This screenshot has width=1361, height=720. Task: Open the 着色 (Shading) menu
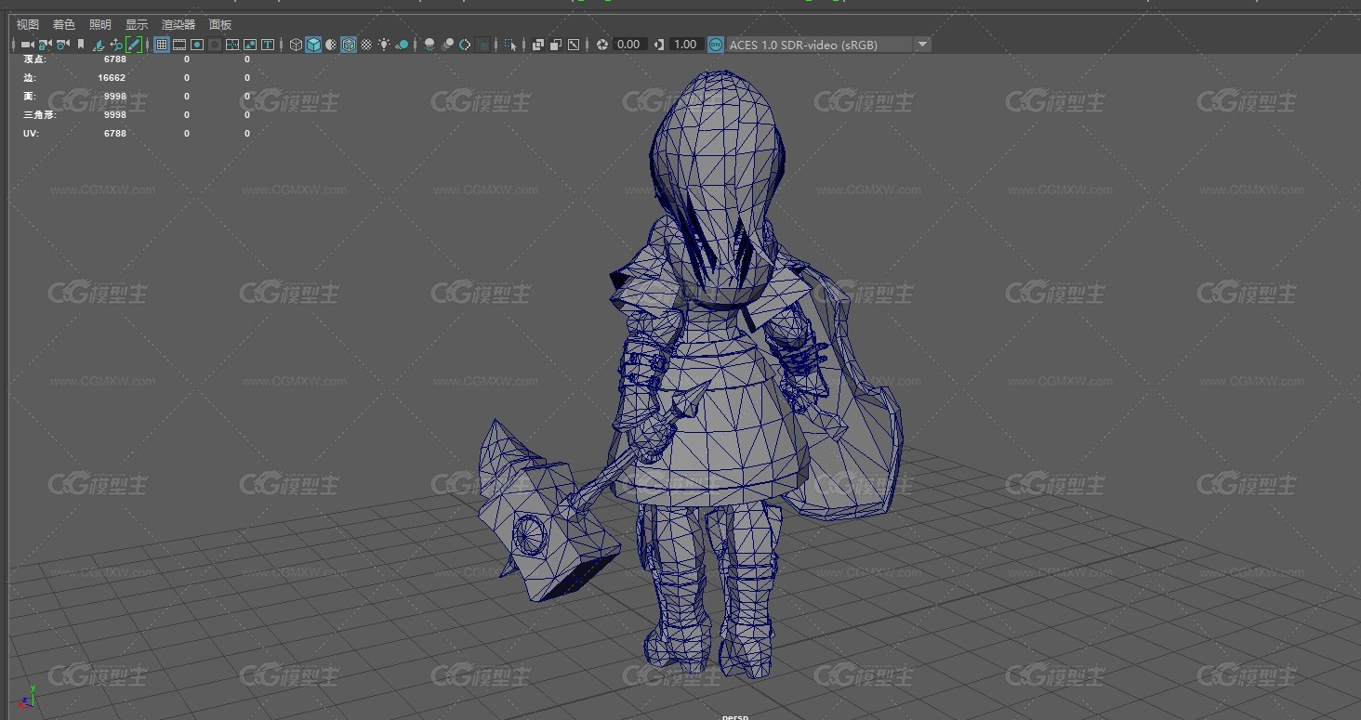coord(64,25)
